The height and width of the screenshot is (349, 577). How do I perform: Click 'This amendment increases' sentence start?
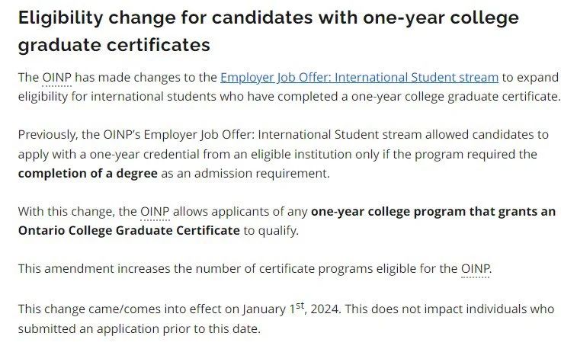click(94, 269)
